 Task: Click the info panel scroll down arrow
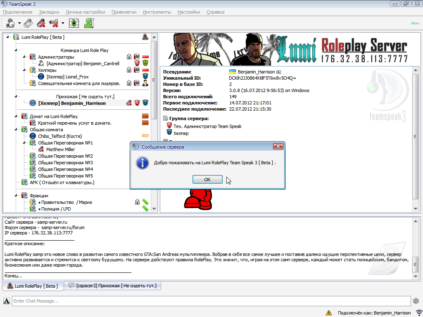coord(416,208)
